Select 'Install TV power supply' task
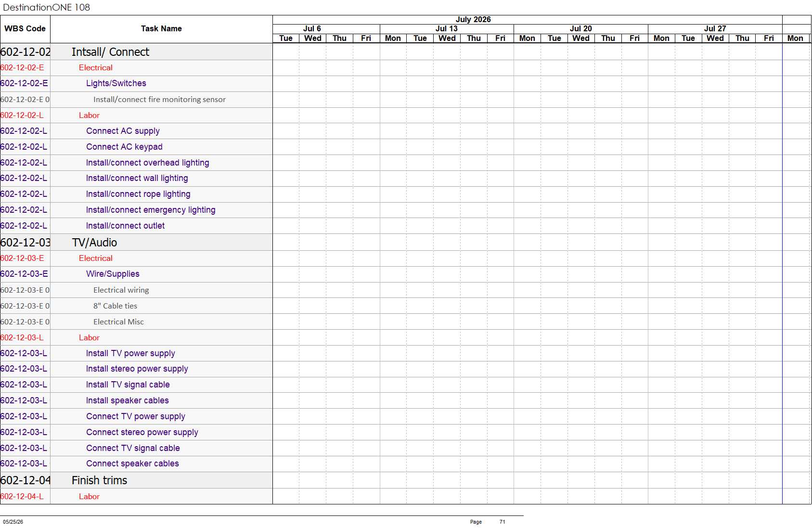 point(130,353)
